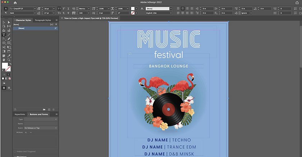Open the 27 pt leading dropdown
302x157 pixels.
pos(54,13)
